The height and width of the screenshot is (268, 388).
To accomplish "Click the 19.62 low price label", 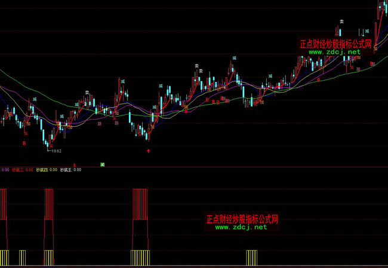I will point(55,151).
